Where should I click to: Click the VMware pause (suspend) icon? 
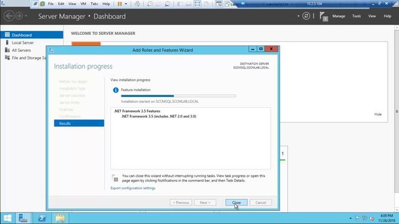tap(120, 4)
